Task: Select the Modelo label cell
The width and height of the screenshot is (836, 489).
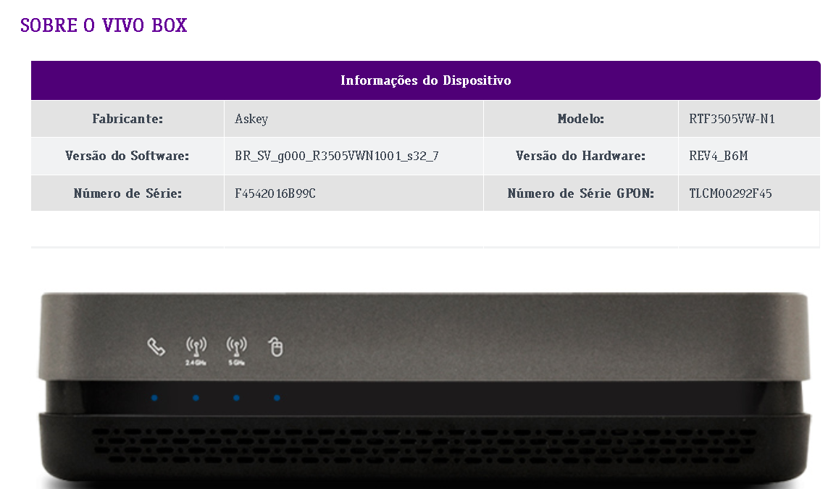Action: tap(580, 118)
